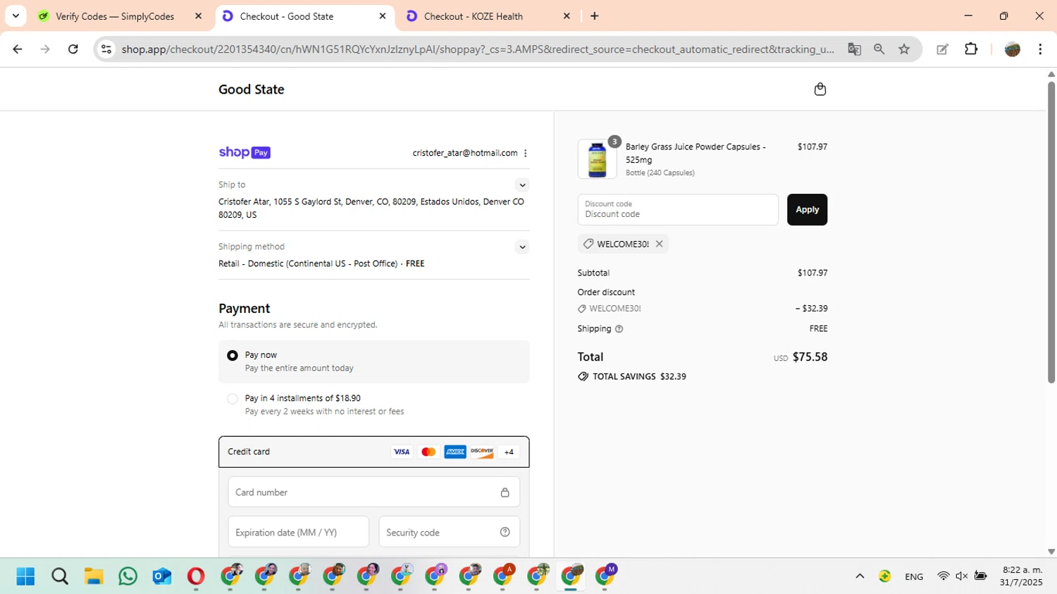Open the clock and date in taskbar
1057x594 pixels.
tap(1022, 576)
